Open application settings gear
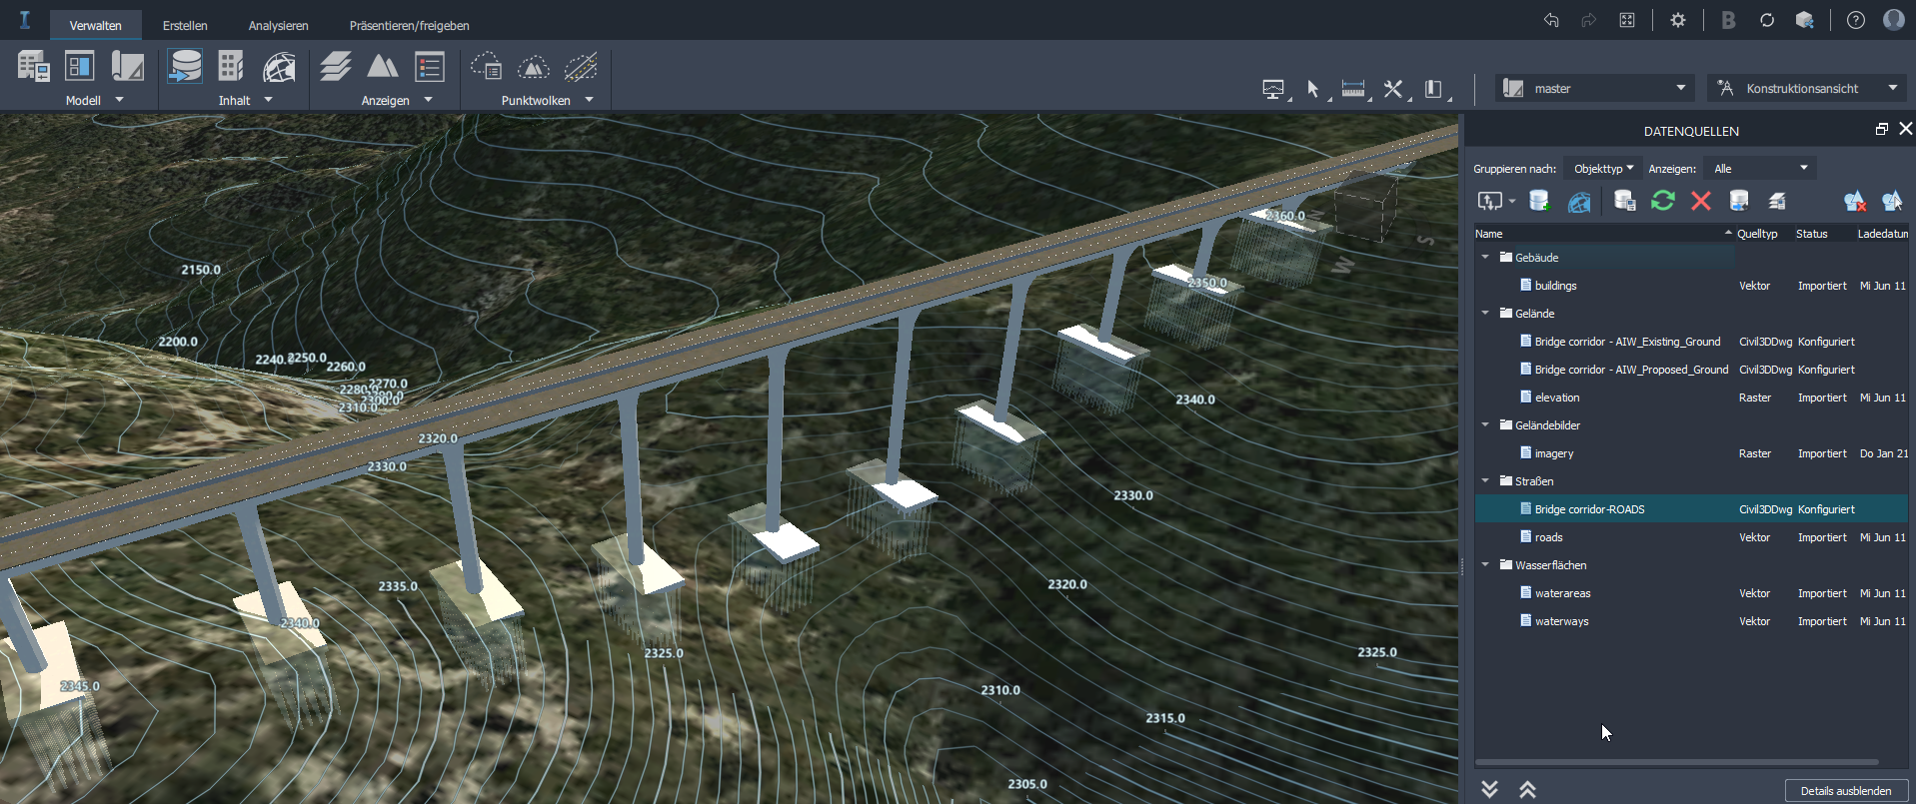1916x804 pixels. 1678,20
